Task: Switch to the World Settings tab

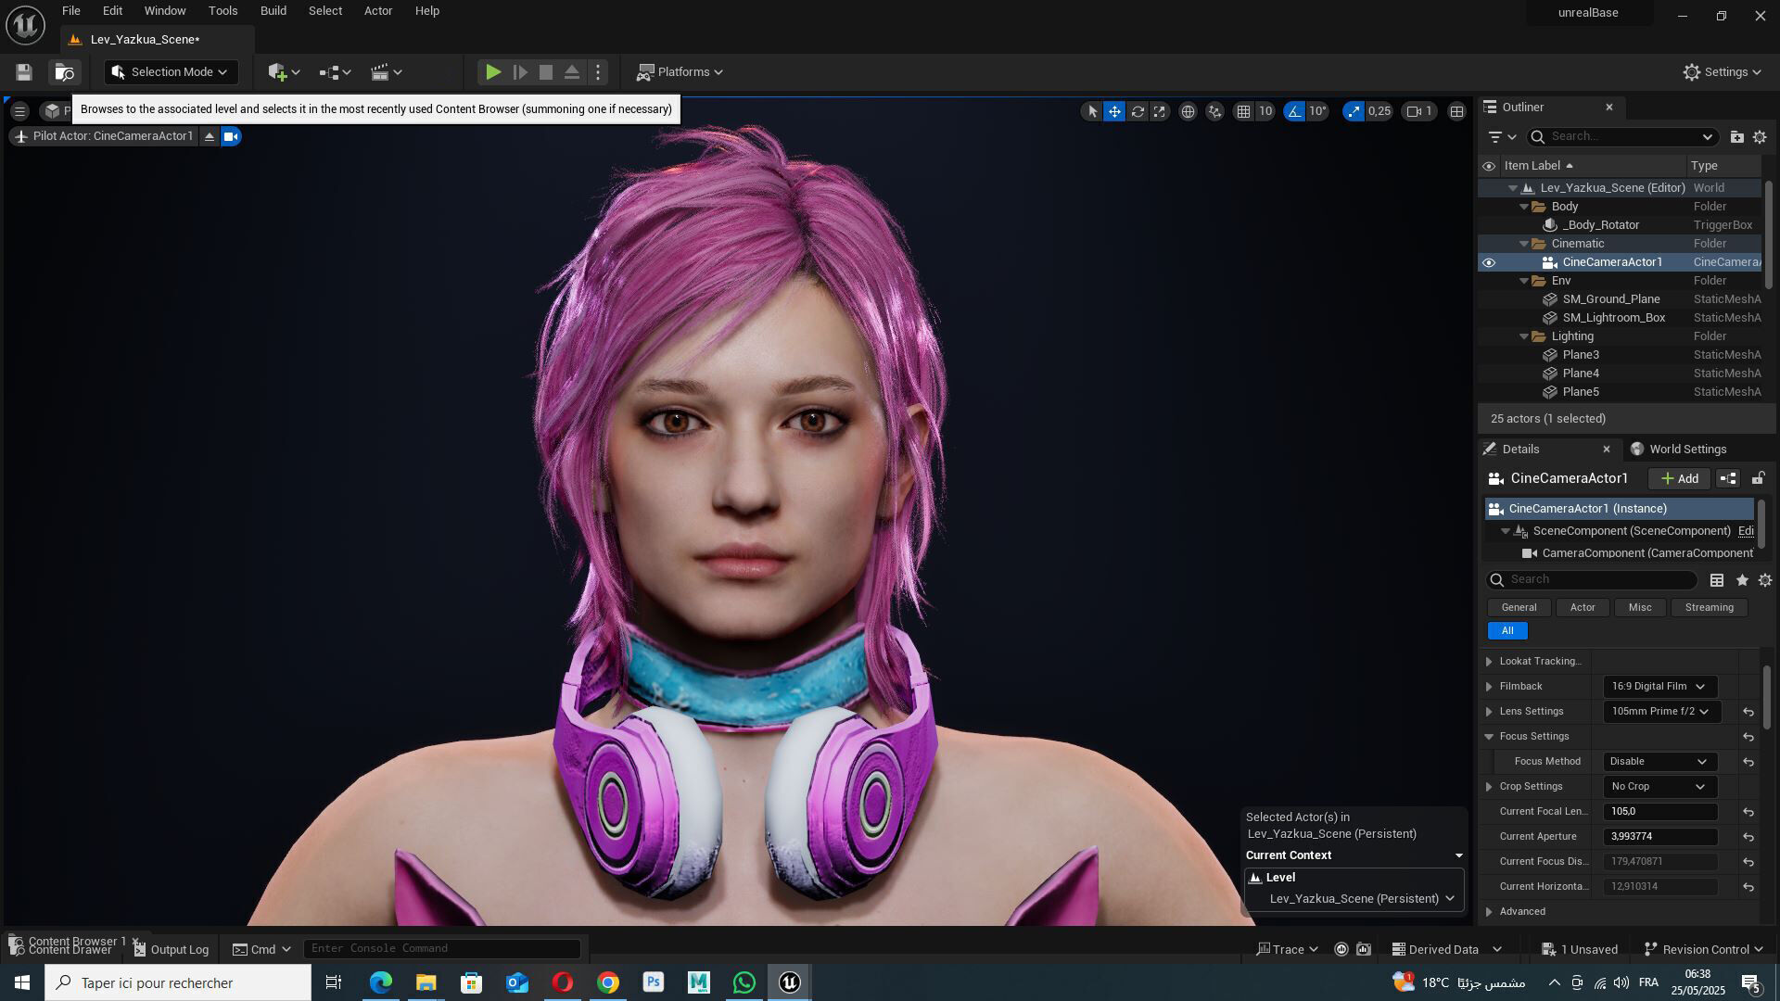Action: [1686, 450]
